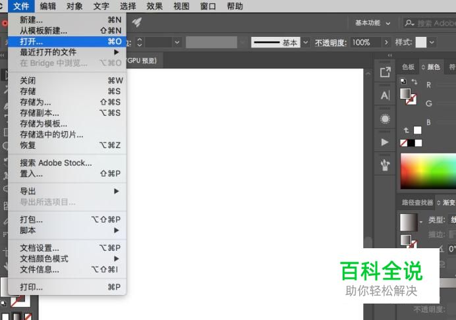The height and width of the screenshot is (320, 456).
Task: Switch to the Gradient (渐变) tab
Action: tap(446, 203)
